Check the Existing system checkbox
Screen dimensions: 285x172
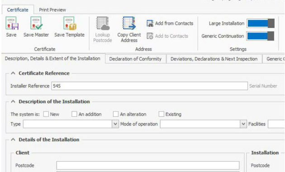pos(161,114)
